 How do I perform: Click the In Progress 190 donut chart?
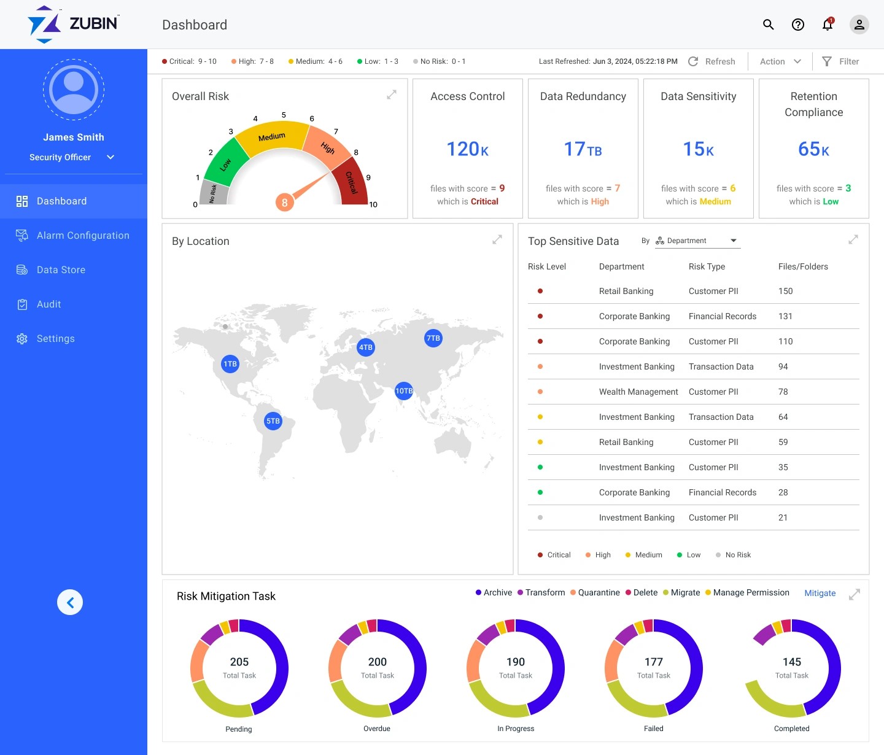coord(516,668)
